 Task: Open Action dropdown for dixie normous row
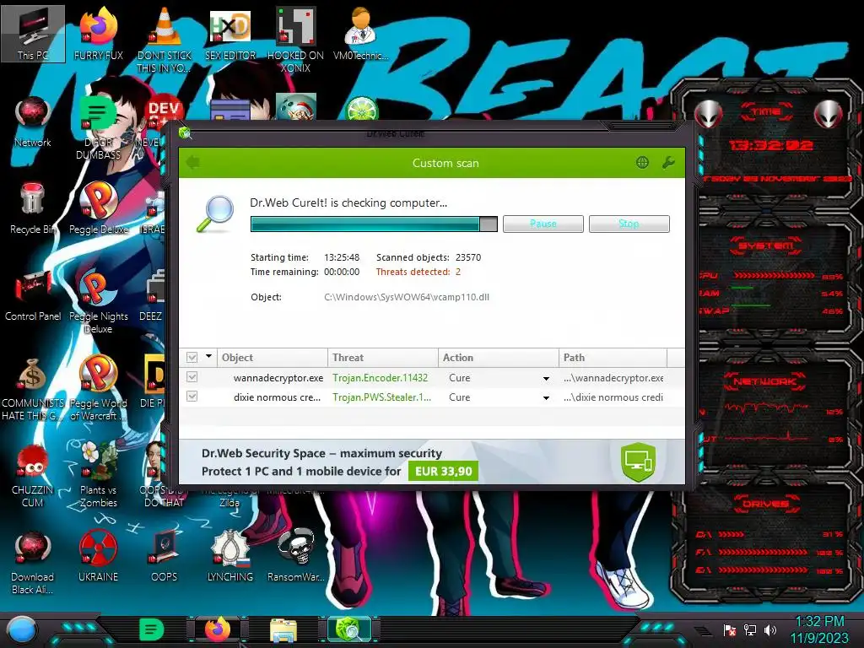click(546, 398)
